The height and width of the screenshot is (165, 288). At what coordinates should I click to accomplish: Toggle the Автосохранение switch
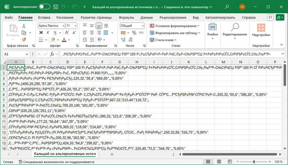coord(44,7)
